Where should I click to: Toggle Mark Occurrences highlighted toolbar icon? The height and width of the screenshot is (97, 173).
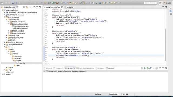[84, 3]
